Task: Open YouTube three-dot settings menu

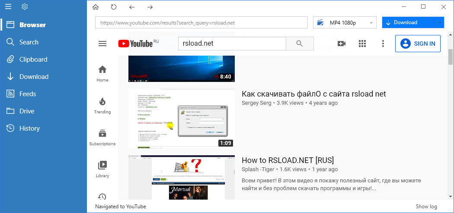Action: click(x=383, y=44)
